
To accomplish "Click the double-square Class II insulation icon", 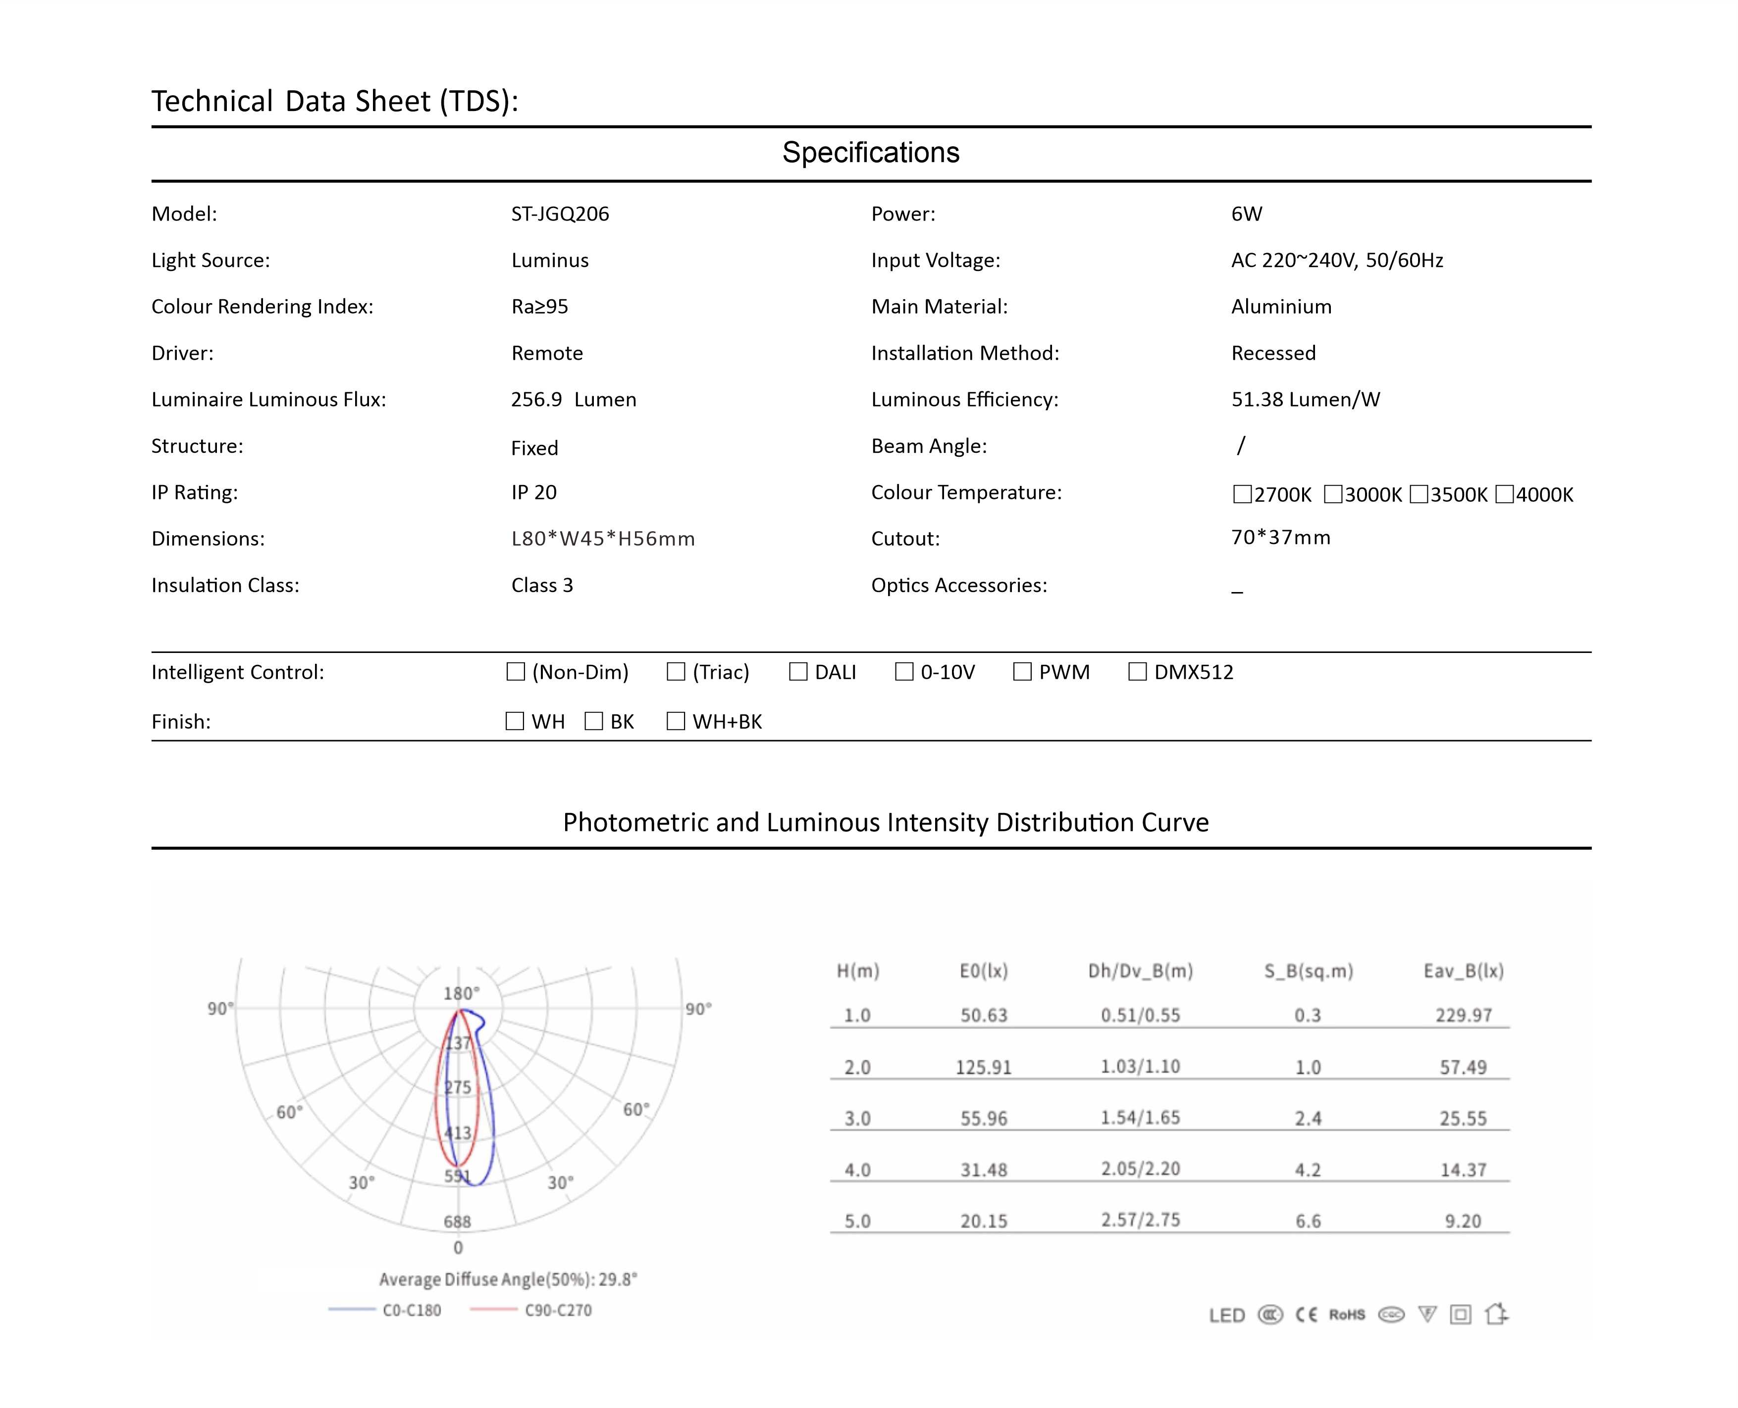I will (x=1461, y=1315).
